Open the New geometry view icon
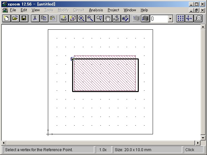Screen dimensions: 207x155 (x=64, y=18)
